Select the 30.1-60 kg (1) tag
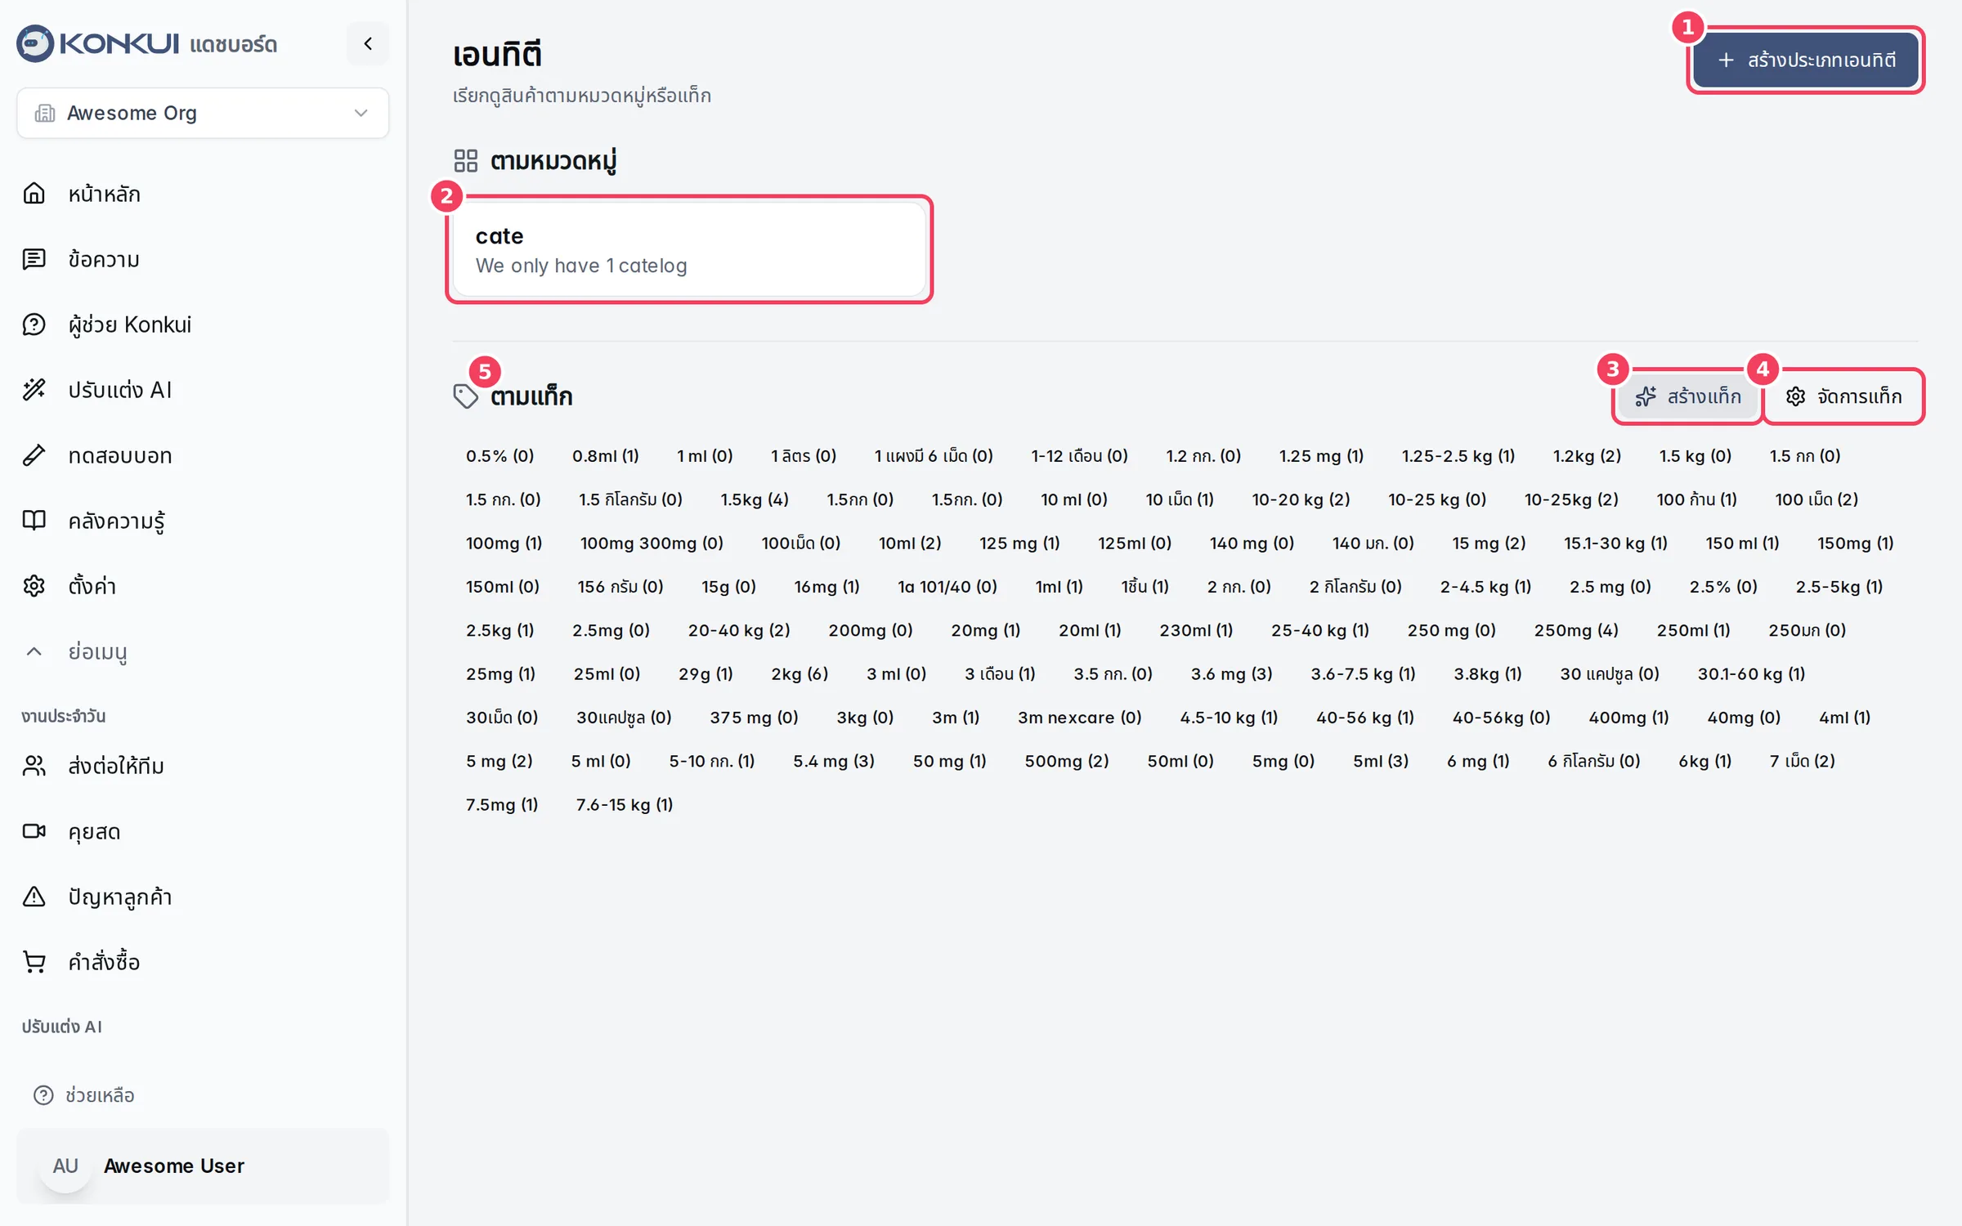 point(1751,674)
